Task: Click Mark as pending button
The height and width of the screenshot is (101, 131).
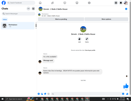Action: click(61, 19)
